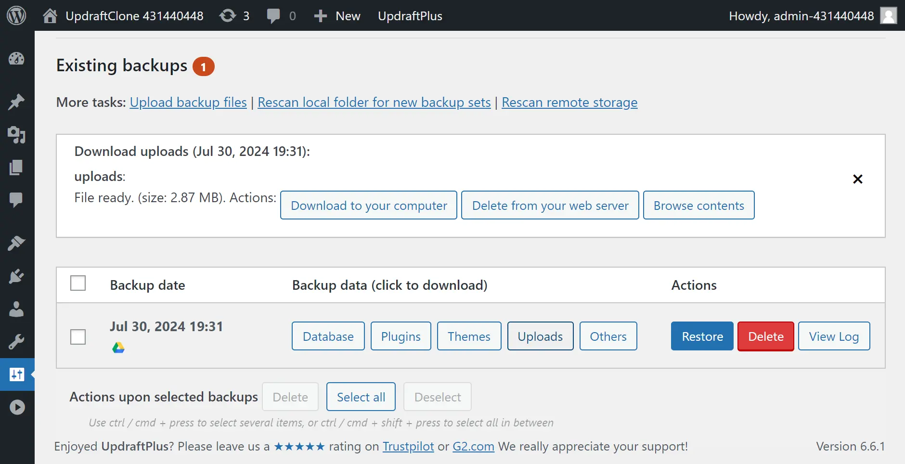Open Users via sidebar person icon

[16, 309]
